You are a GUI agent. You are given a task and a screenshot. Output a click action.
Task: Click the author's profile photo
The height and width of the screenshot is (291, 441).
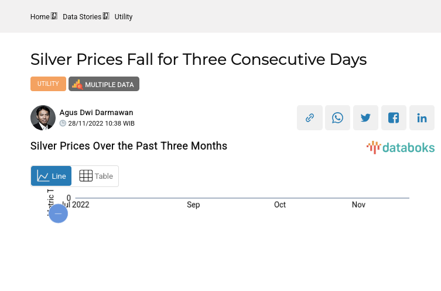coord(43,118)
